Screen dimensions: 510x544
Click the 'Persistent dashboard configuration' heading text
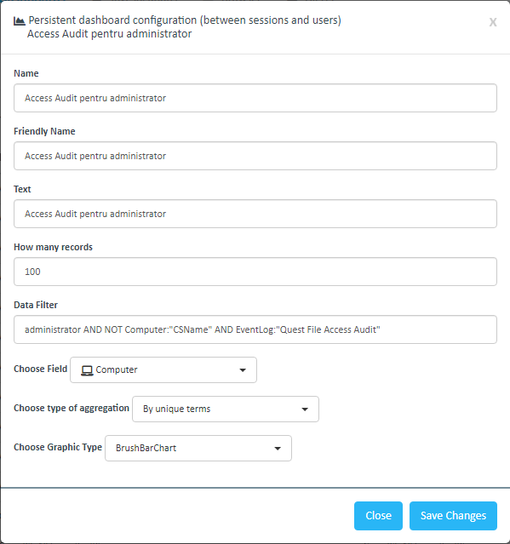185,20
